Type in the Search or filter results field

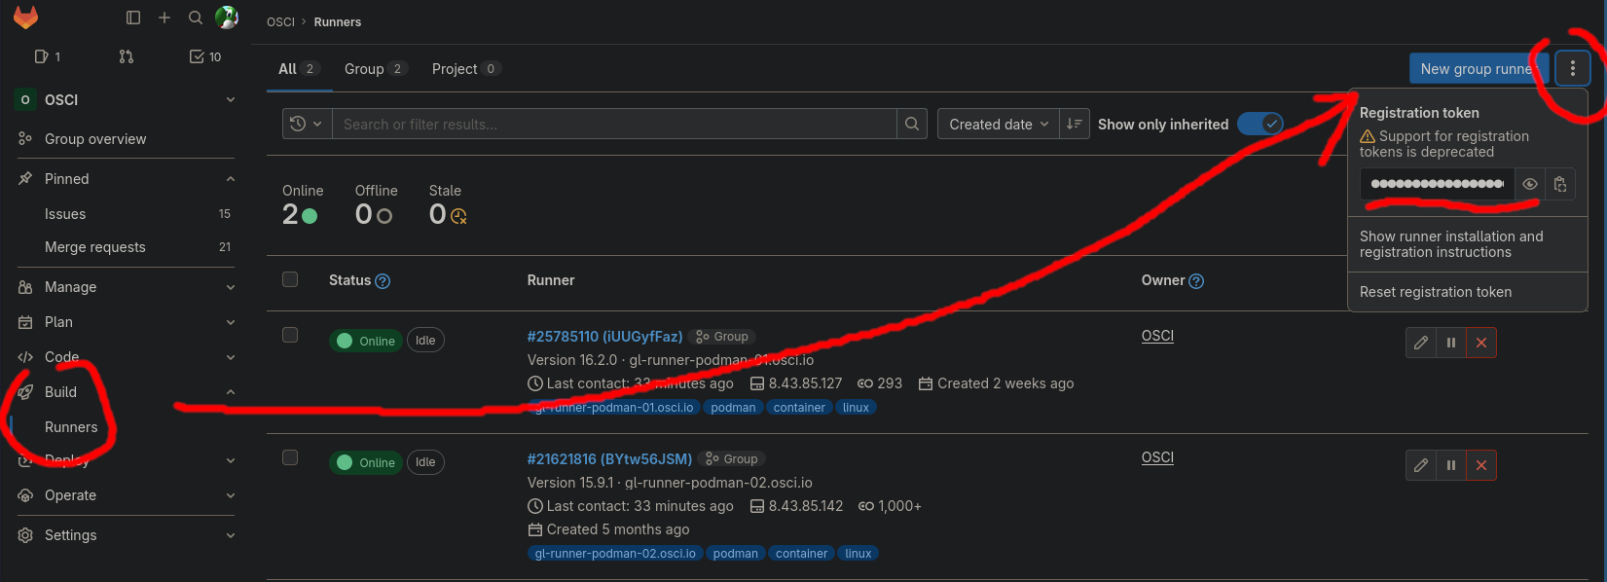[613, 125]
